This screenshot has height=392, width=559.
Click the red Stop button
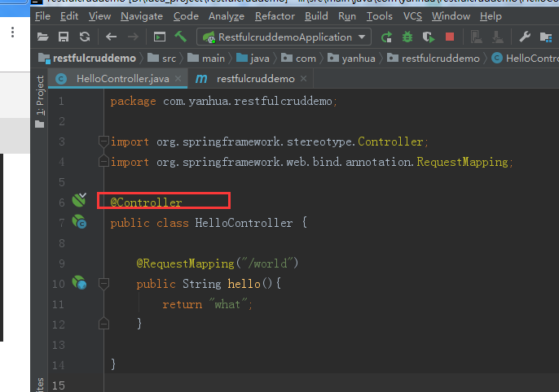[450, 37]
